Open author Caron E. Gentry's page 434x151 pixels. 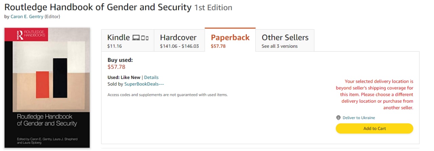click(x=27, y=16)
